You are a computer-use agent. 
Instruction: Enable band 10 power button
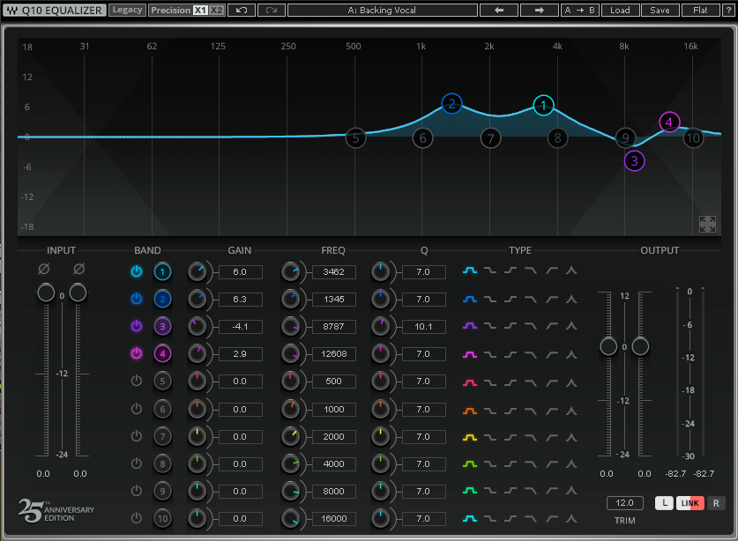pos(137,518)
